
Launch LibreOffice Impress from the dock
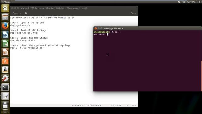tap(5, 52)
